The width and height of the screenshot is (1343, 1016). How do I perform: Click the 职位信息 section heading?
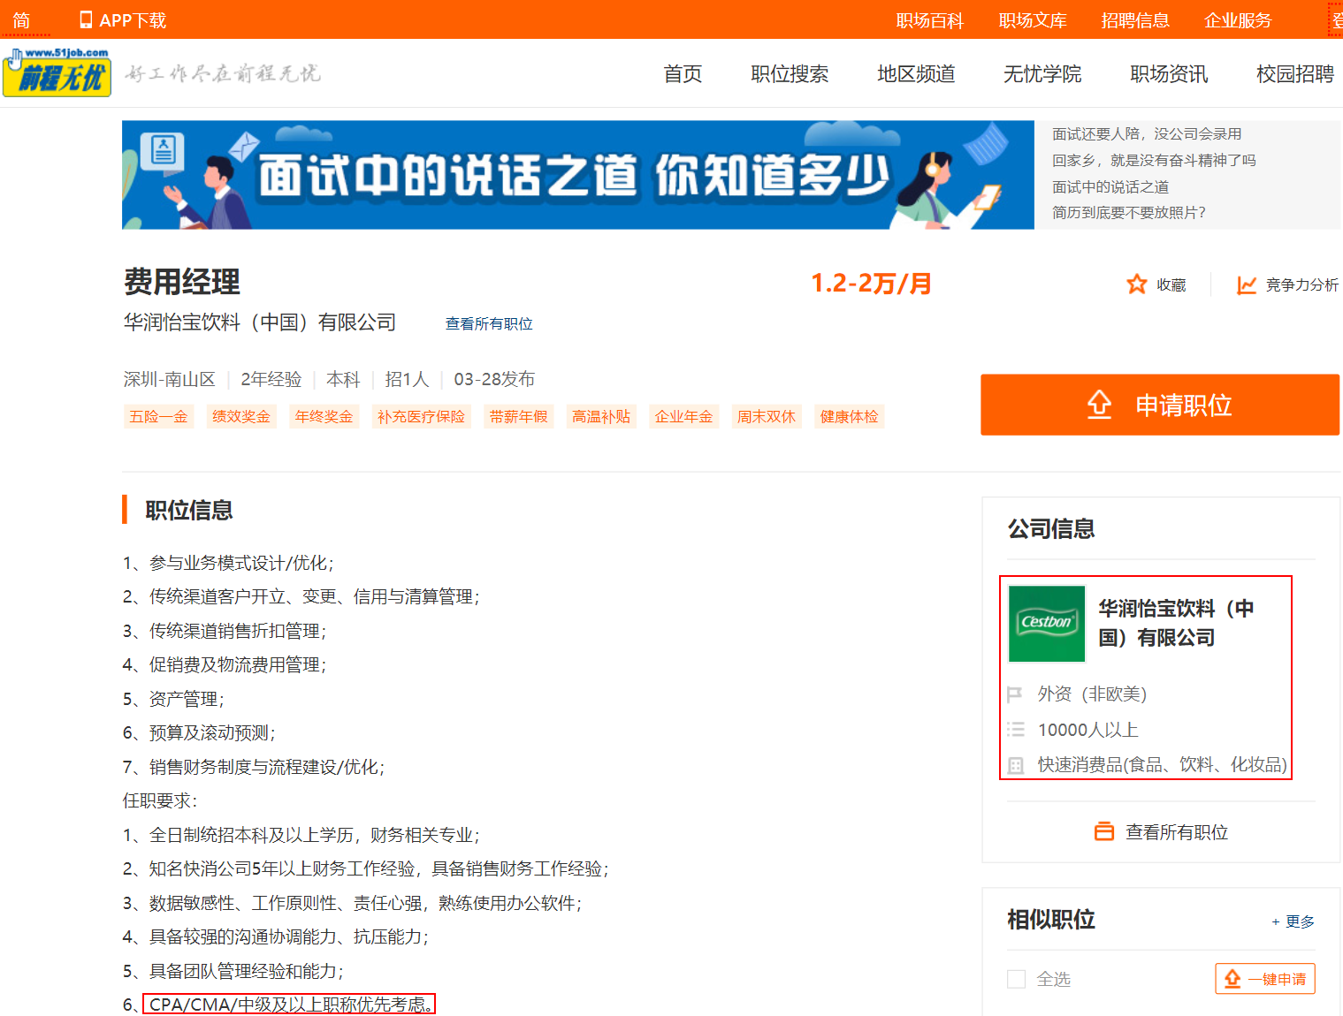point(189,510)
